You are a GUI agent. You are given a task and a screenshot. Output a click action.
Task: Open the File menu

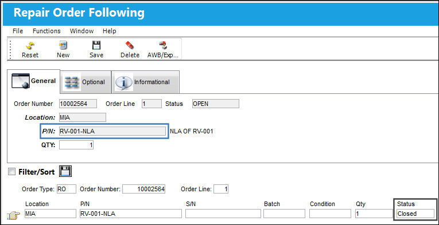18,31
